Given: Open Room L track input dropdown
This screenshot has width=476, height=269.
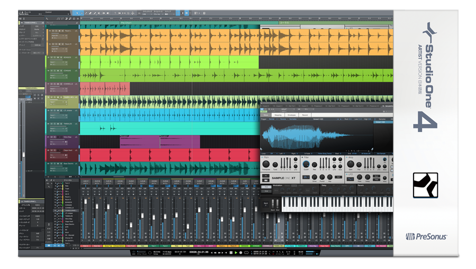Looking at the screenshot, I should click(x=58, y=35).
